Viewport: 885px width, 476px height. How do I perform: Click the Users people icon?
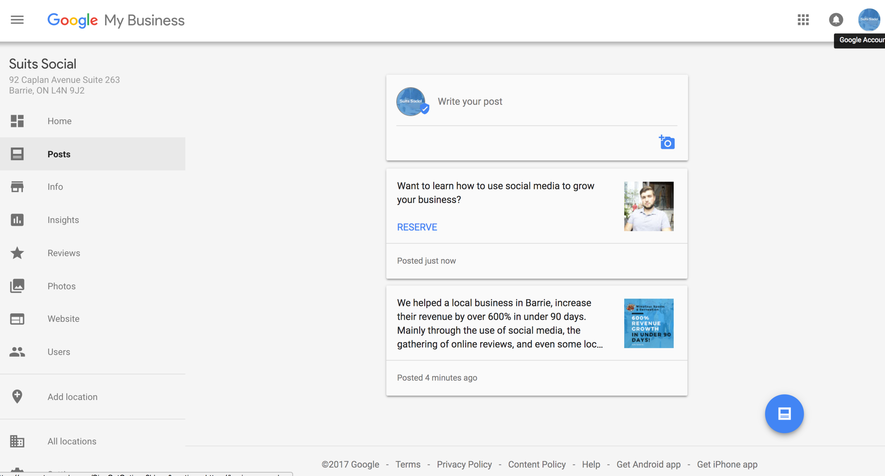pos(17,352)
